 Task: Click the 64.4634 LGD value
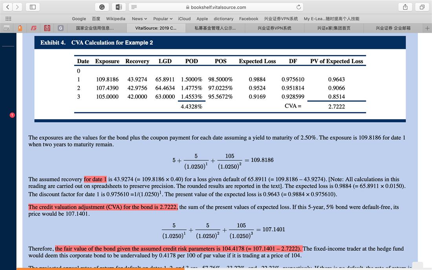tap(165, 88)
